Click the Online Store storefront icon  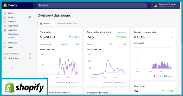(x=5, y=58)
